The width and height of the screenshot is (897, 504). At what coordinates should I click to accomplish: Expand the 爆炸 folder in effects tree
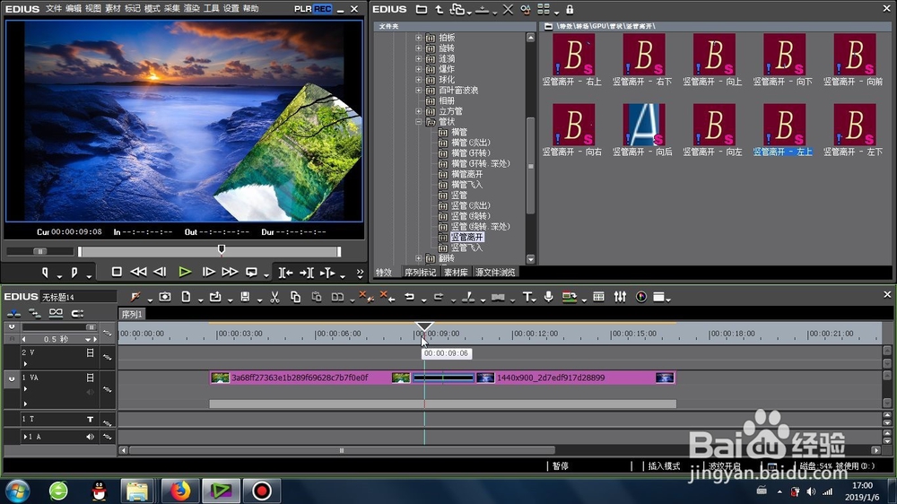coord(419,69)
